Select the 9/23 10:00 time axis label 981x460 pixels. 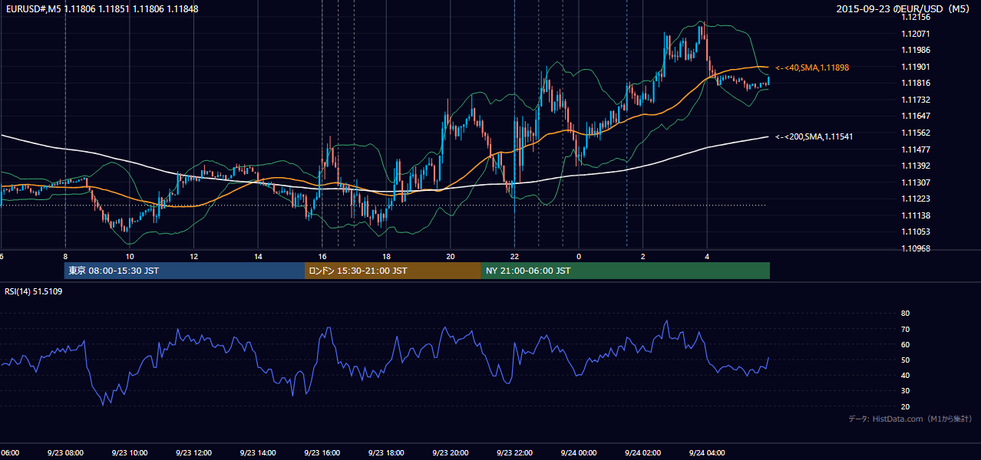[x=129, y=452]
